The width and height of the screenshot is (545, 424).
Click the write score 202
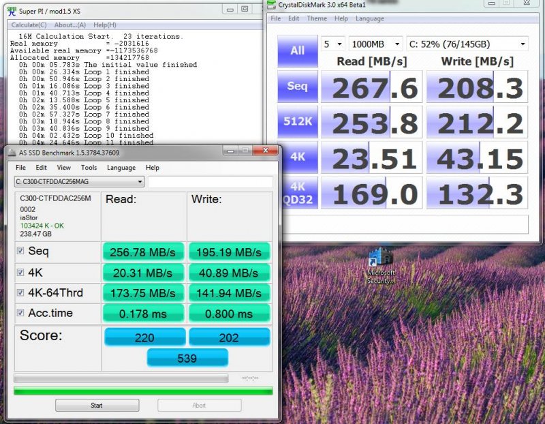[x=229, y=337]
